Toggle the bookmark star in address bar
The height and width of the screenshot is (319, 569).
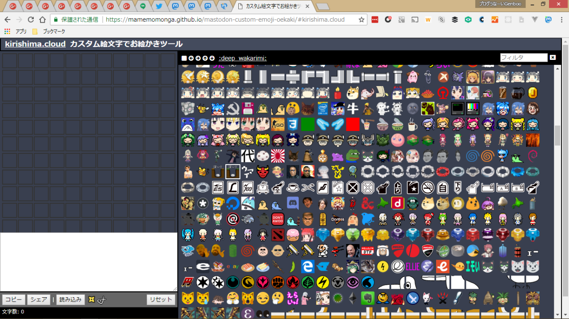click(x=361, y=20)
